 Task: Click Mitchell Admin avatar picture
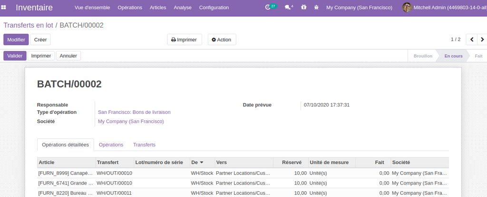[x=407, y=8]
